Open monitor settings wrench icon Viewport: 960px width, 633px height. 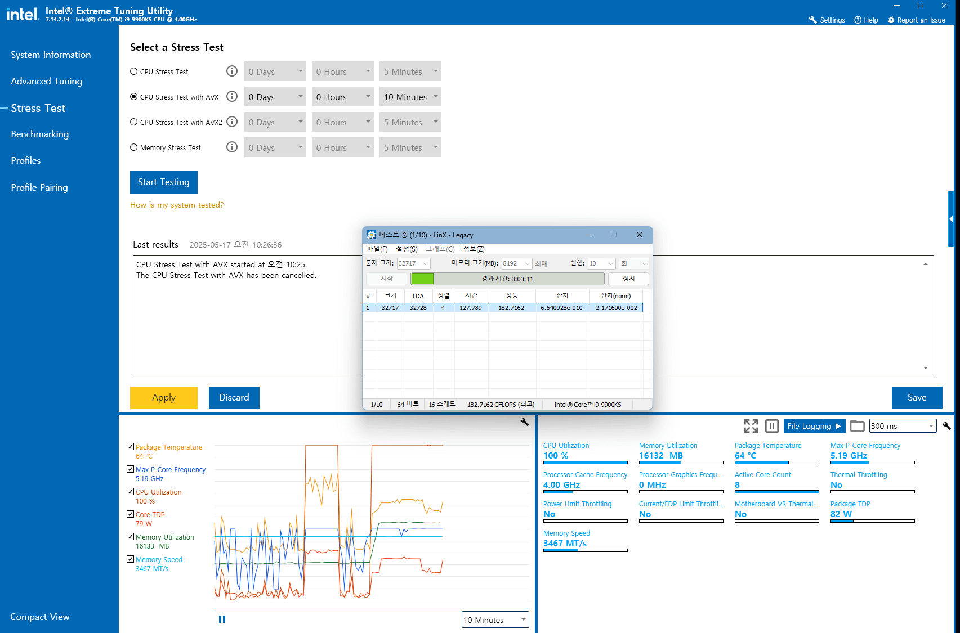point(946,426)
